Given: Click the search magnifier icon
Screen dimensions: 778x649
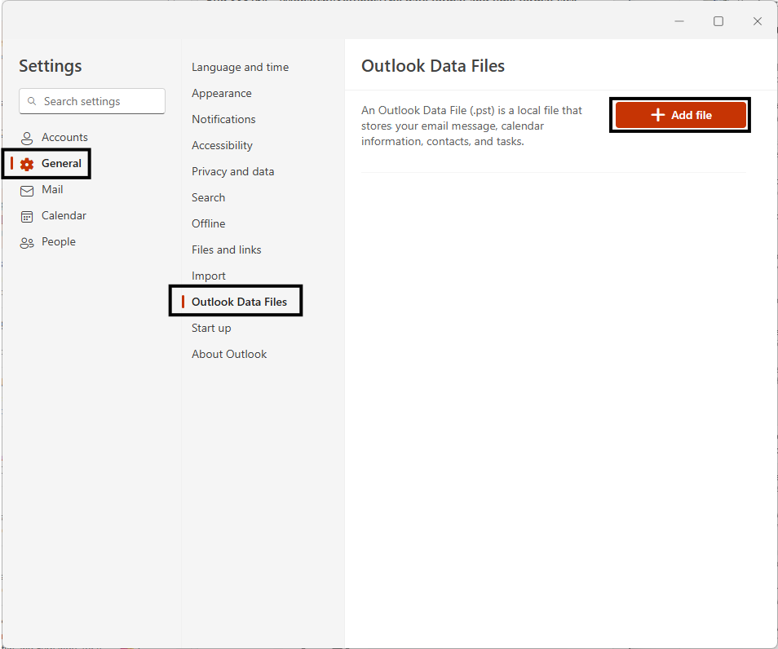Looking at the screenshot, I should (33, 101).
